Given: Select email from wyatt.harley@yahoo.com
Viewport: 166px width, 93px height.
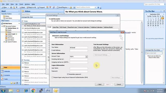Looking at the screenshot, I should [x=34, y=25].
